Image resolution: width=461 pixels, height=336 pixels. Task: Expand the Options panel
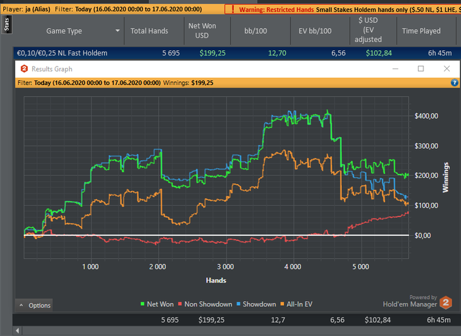click(34, 306)
